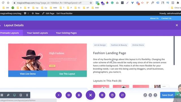Image resolution: width=181 pixels, height=102 pixels.
Task: Click the purple plus load-layout button
Action: [x=59, y=95]
